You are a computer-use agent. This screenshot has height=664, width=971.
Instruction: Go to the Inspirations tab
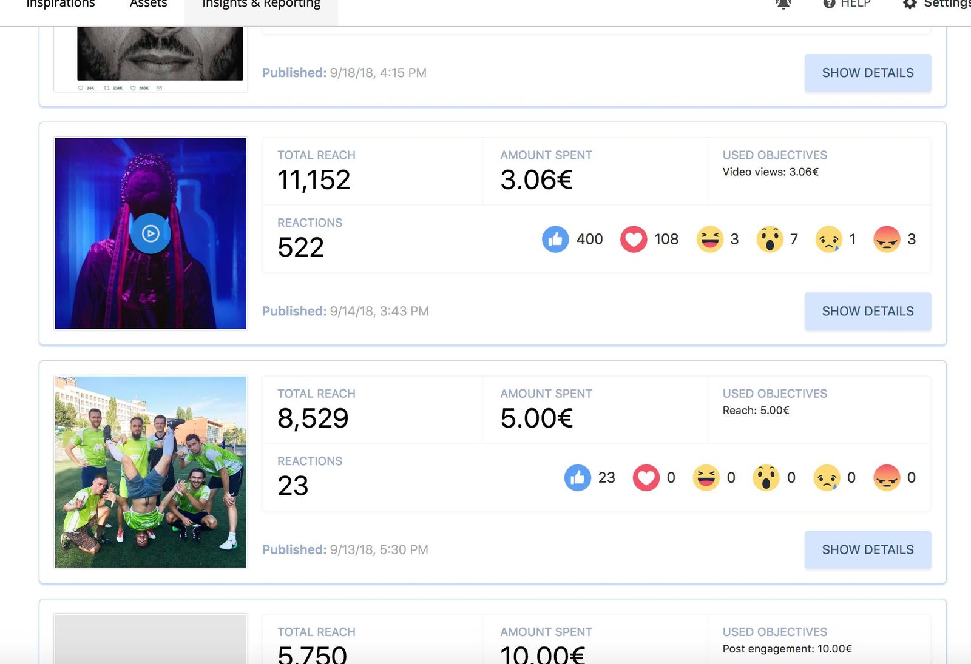pos(61,5)
